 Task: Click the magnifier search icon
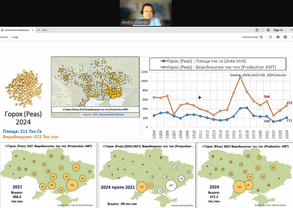click(x=261, y=37)
